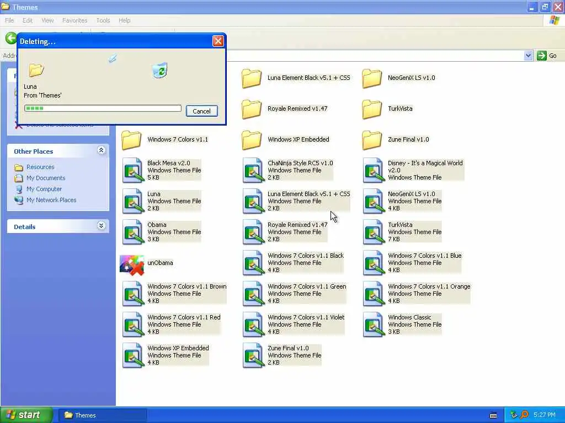Viewport: 565px width, 423px height.
Task: Select Windows 7 Colors v1.1 Violet theme
Action: click(x=294, y=325)
